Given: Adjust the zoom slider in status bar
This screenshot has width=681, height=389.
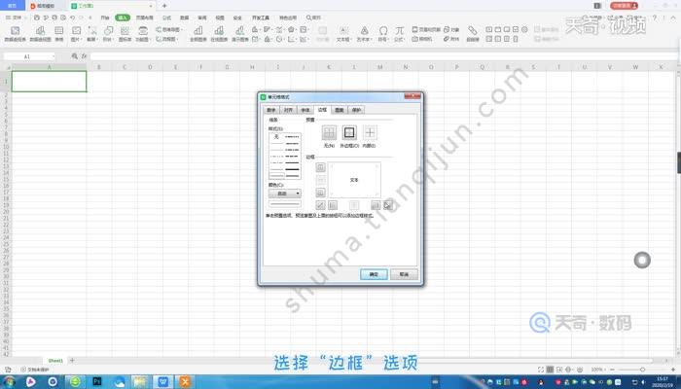Looking at the screenshot, I should 642,370.
